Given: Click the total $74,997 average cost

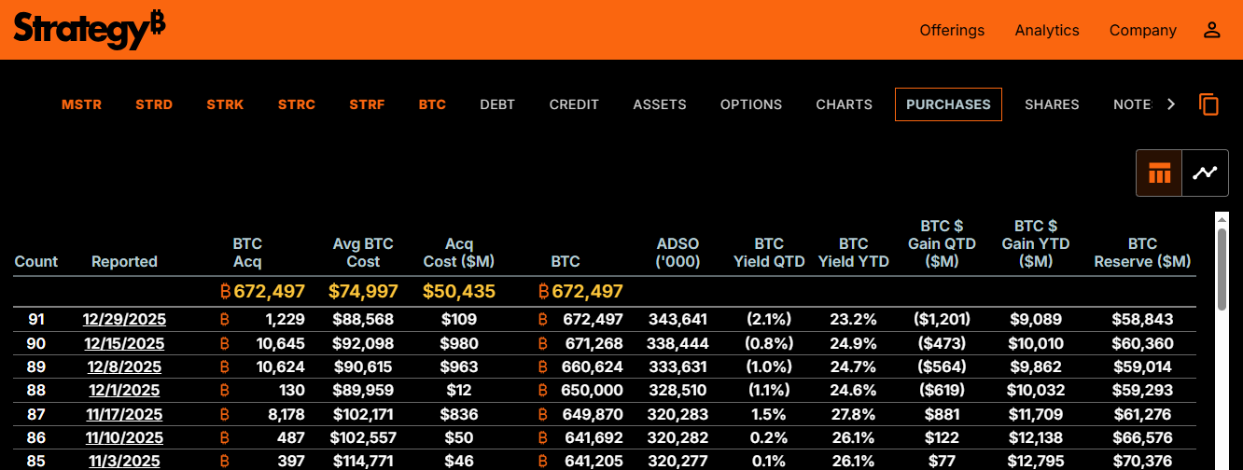Looking at the screenshot, I should pyautogui.click(x=363, y=291).
